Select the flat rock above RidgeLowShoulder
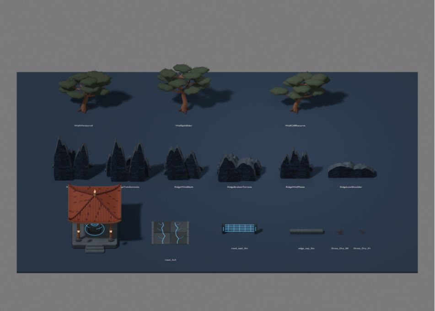Viewport: 435px width, 311px height. [352, 170]
